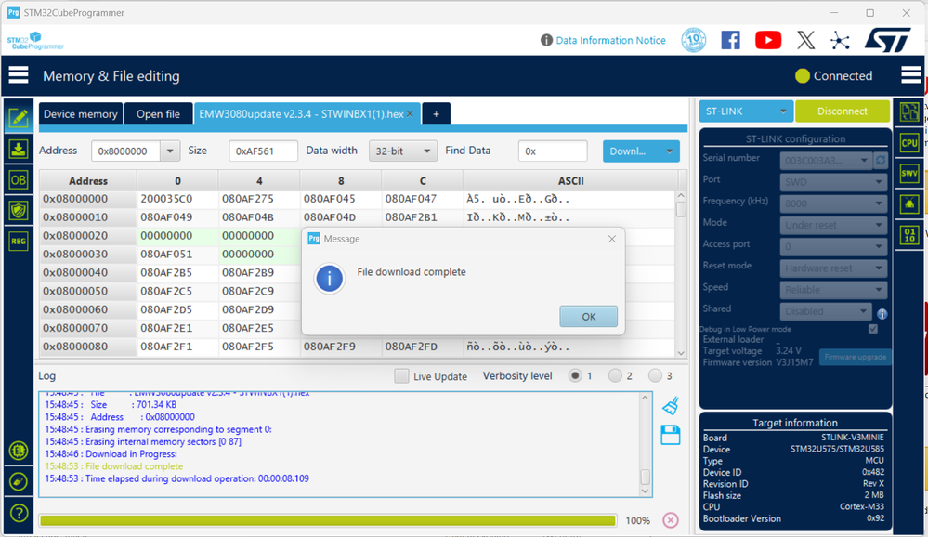Open the help question mark icon
This screenshot has height=537, width=928.
[x=19, y=513]
